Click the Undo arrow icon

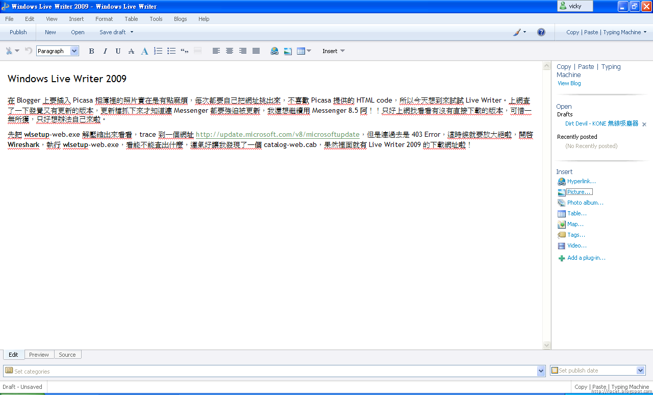point(29,51)
